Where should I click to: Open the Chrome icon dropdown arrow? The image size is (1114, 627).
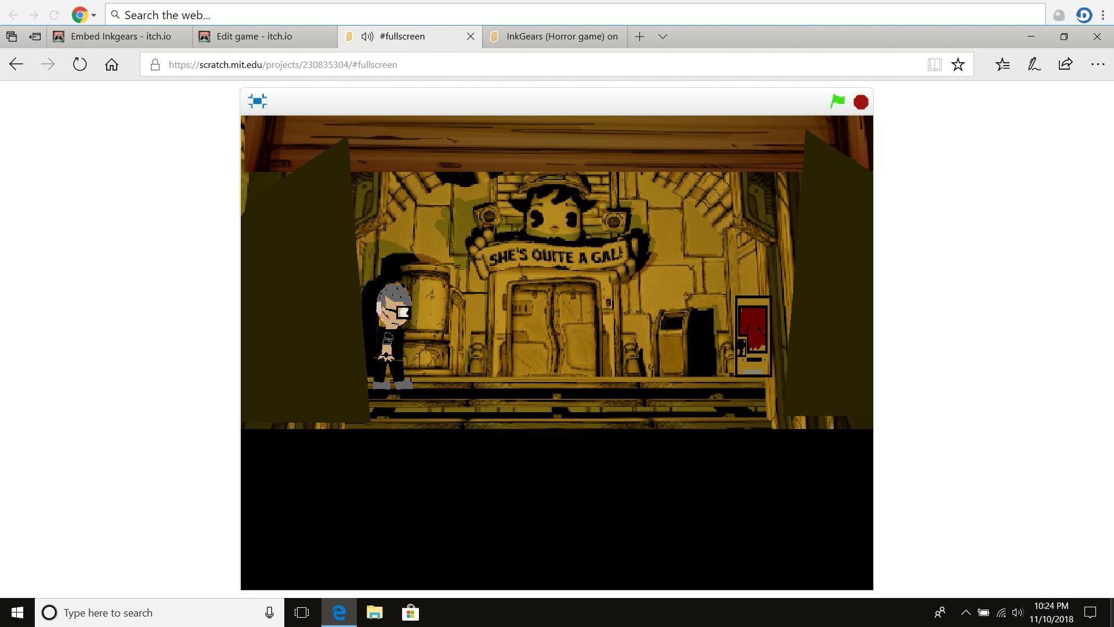[x=93, y=15]
